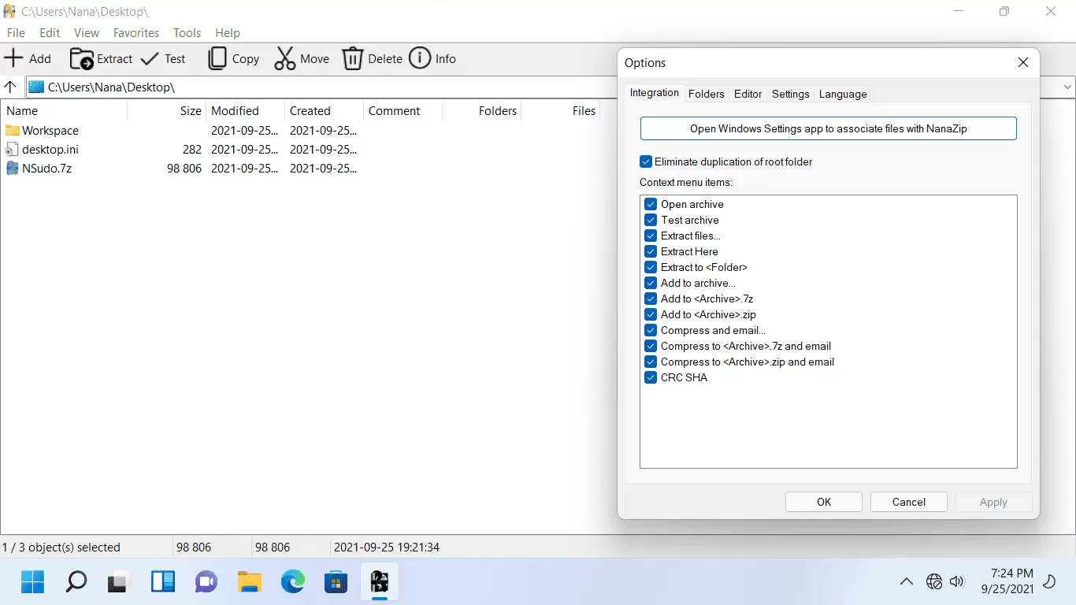1076x605 pixels.
Task: Open the Favorites menu
Action: point(135,32)
